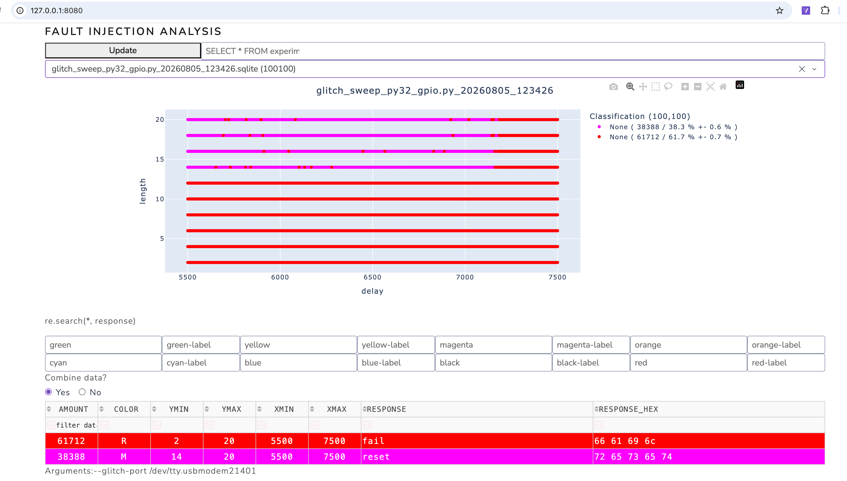Expand the sqlite database dropdown arrow
Screen dimensions: 847x481
(x=814, y=69)
